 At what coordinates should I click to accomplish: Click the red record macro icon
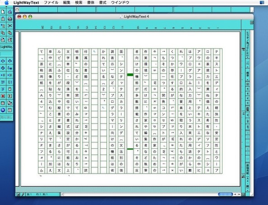3,96
